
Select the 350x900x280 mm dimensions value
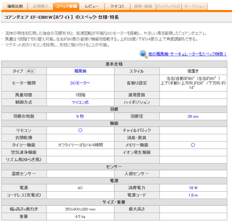[x=80, y=209]
